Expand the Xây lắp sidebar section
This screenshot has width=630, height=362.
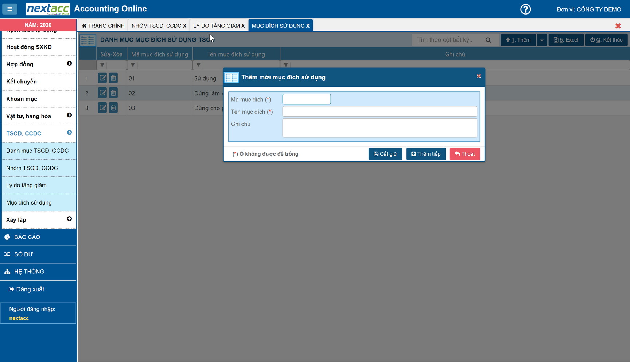pyautogui.click(x=69, y=219)
